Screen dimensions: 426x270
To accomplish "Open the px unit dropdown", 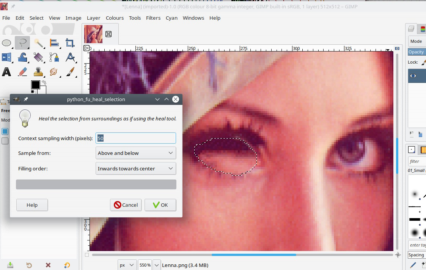I will [127, 265].
